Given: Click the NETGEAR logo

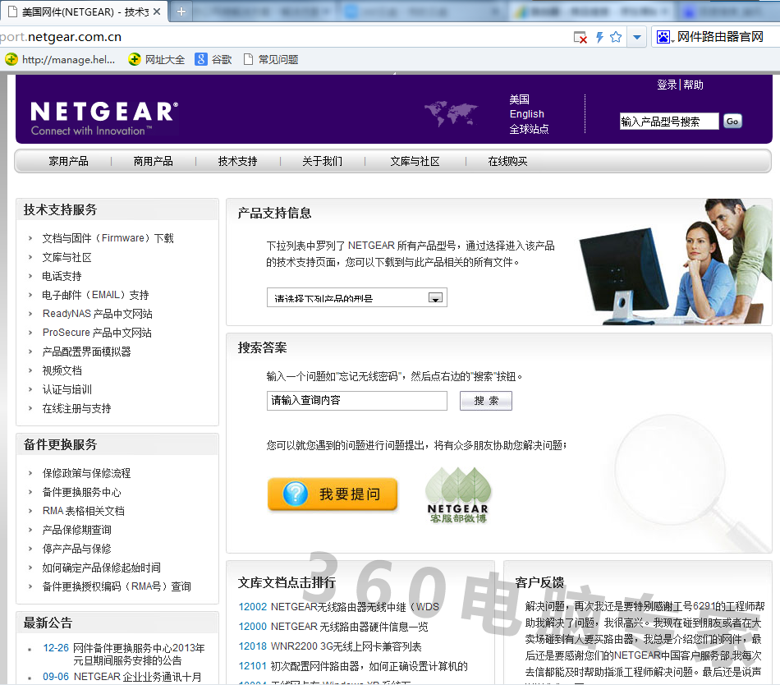Looking at the screenshot, I should pyautogui.click(x=104, y=118).
